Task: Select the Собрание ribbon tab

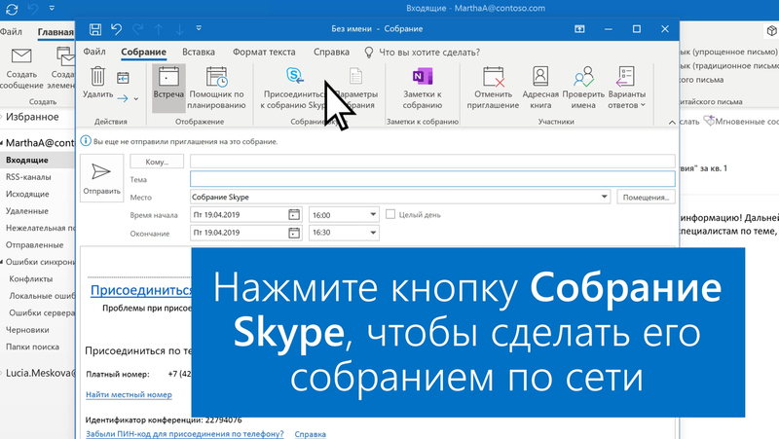Action: click(143, 52)
